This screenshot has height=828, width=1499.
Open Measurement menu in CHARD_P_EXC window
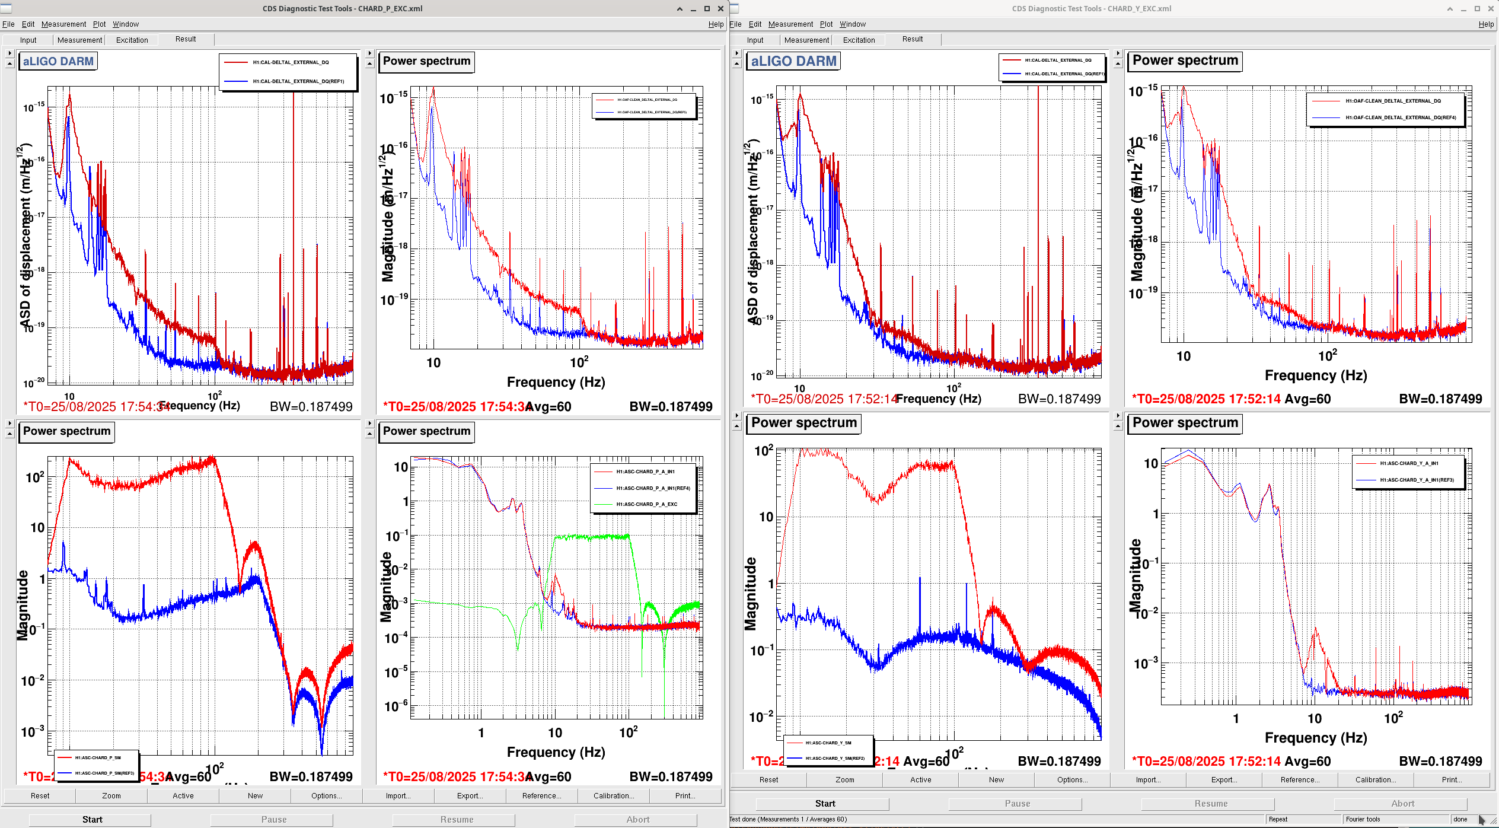pyautogui.click(x=63, y=24)
